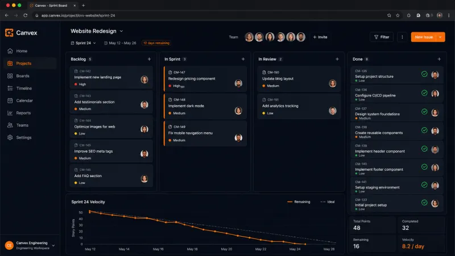
Task: Open the Sprint 24 selector dropdown
Action: 83,43
